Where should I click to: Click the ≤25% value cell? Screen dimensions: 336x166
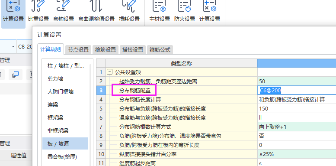297,154
